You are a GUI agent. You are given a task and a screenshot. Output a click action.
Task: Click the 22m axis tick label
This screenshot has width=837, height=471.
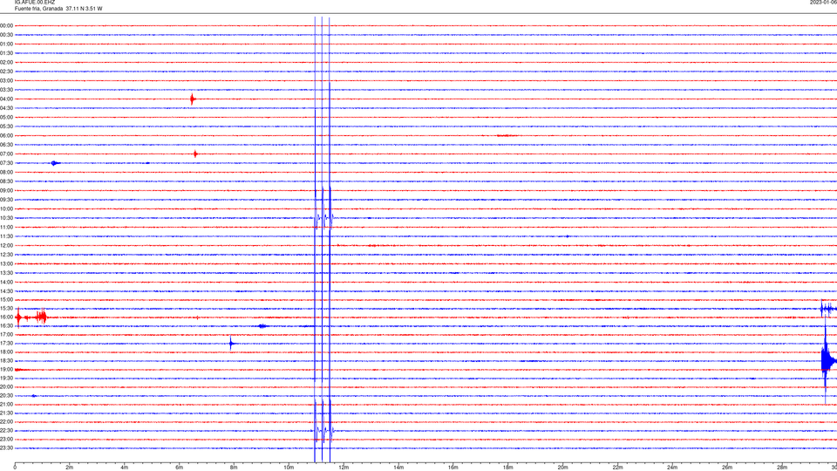tap(617, 468)
